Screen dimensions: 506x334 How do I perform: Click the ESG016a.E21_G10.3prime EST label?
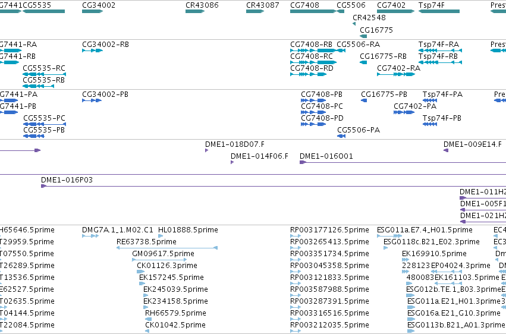click(x=454, y=313)
